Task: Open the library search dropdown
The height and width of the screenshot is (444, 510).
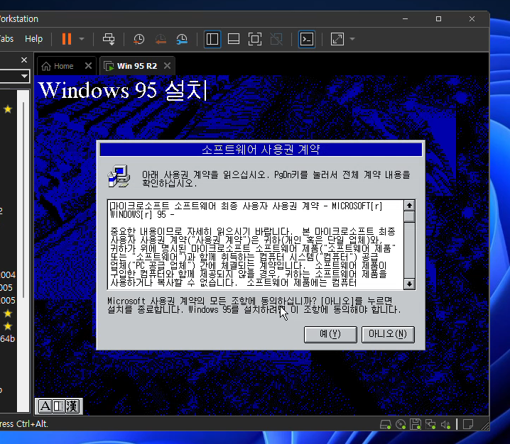Action: click(24, 77)
